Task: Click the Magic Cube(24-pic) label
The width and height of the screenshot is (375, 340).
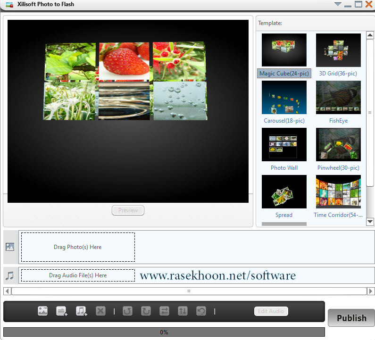Action: click(x=284, y=74)
